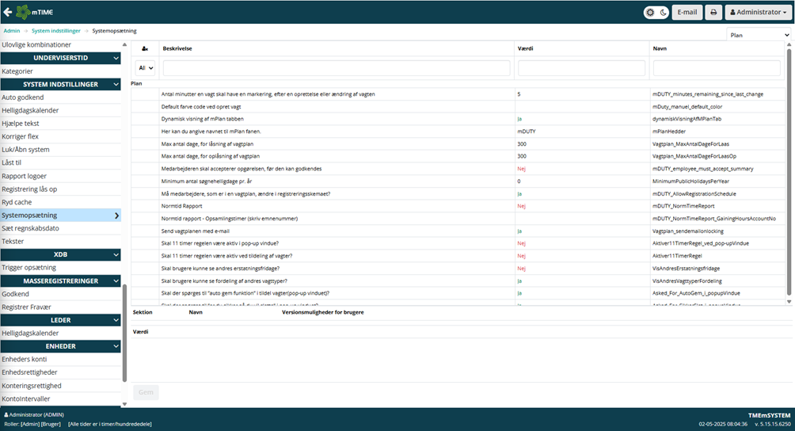Open Helligdagskalender under System indstillinger

tap(30, 110)
